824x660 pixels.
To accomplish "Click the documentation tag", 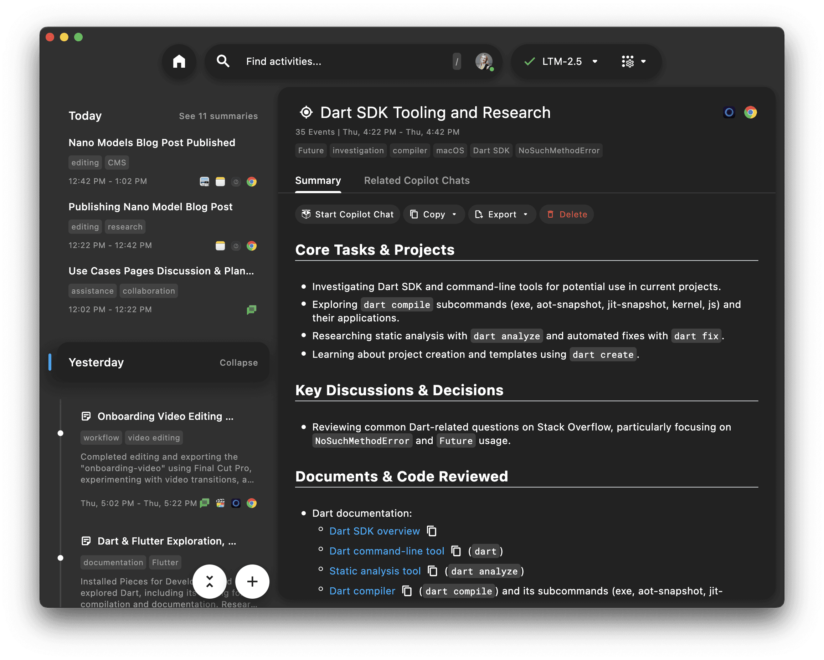I will tap(113, 562).
